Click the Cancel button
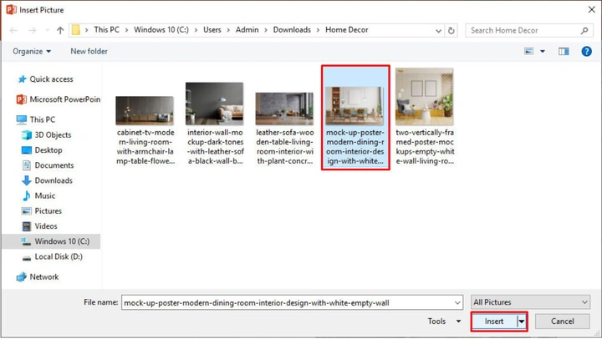This screenshot has height=339, width=602. tap(563, 321)
